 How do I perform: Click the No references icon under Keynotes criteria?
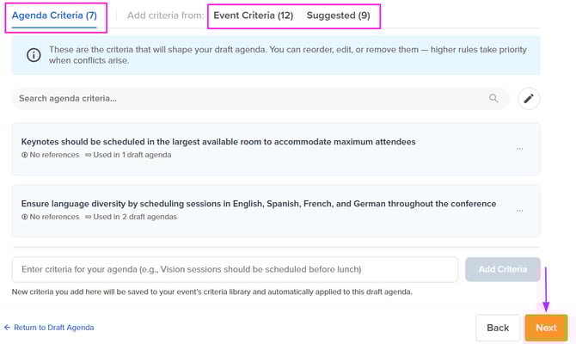click(x=25, y=156)
